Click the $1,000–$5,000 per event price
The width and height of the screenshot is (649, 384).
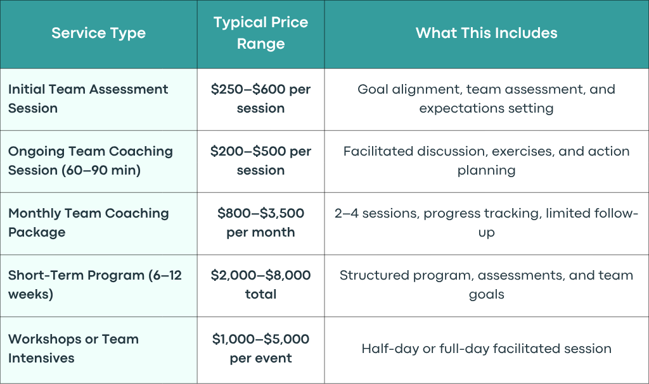[260, 349]
